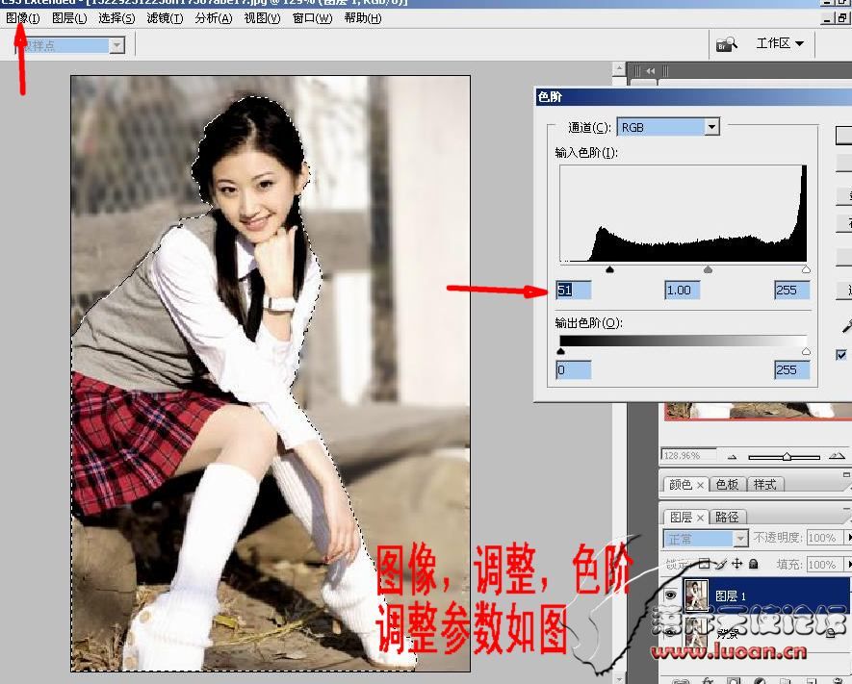The width and height of the screenshot is (852, 684).
Task: Click the input highlight field showing 255
Action: (x=791, y=290)
